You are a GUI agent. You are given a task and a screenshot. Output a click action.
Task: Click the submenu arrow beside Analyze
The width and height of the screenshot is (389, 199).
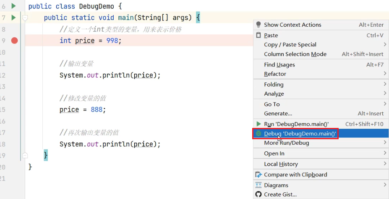pyautogui.click(x=385, y=94)
